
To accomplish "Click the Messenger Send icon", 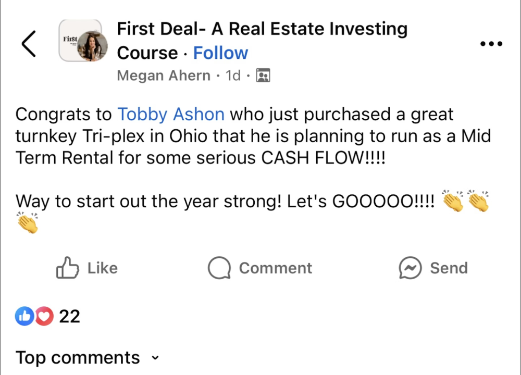I will pos(410,268).
